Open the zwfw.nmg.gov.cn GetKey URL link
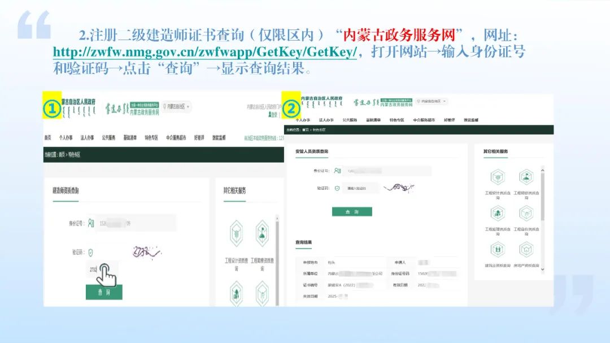The height and width of the screenshot is (343, 610). tap(204, 52)
